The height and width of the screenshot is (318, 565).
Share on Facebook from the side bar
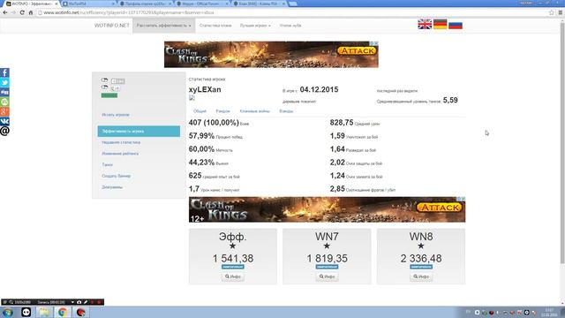coord(4,72)
